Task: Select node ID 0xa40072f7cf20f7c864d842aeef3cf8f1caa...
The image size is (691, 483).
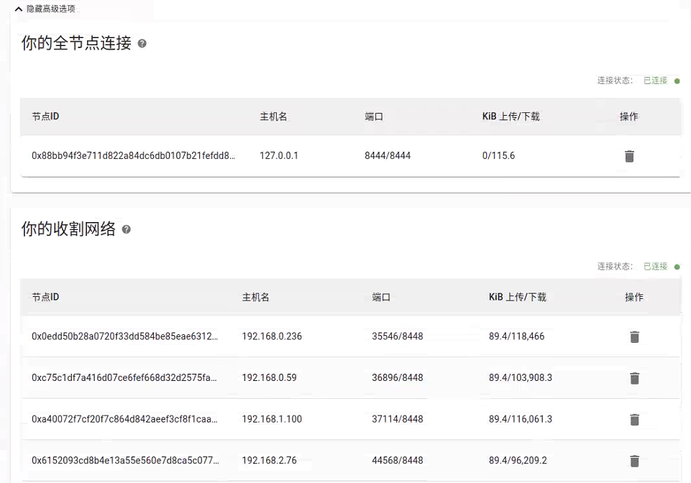Action: point(124,419)
